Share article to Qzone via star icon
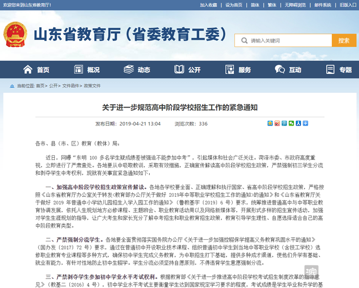Image resolution: width=359 pixels, height=288 pixels. point(270,124)
